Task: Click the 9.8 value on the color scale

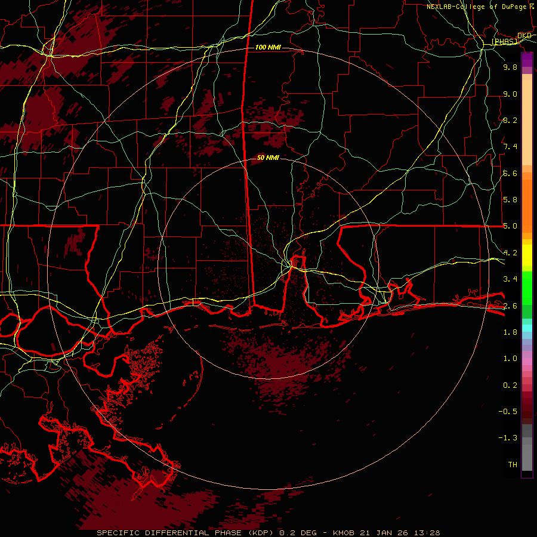Action: point(510,67)
